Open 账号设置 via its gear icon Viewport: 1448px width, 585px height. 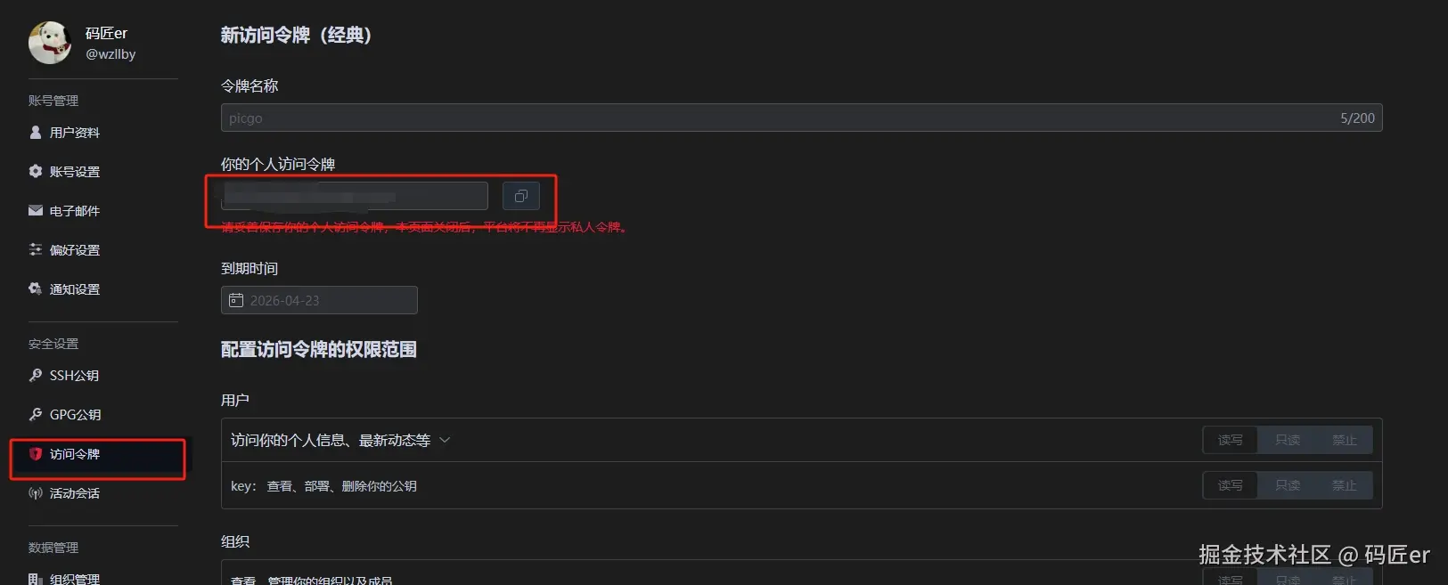pos(36,172)
